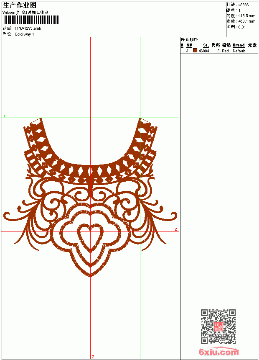This screenshot has height=360, width=259.
Task: Click the 'N#' column header
Action: coord(189,45)
